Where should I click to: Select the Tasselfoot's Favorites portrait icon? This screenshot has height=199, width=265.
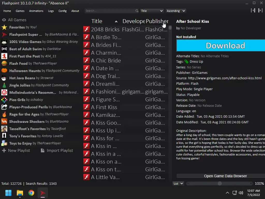coord(4,129)
